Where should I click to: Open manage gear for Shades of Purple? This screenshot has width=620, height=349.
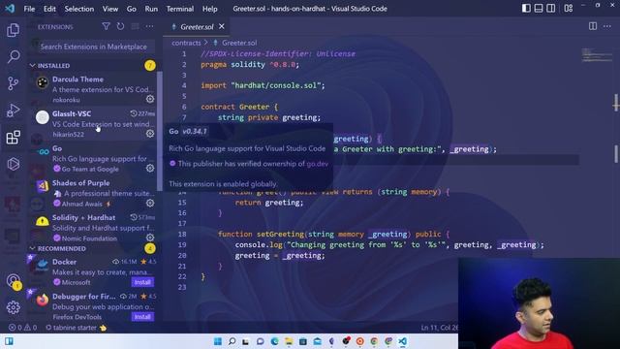(150, 203)
